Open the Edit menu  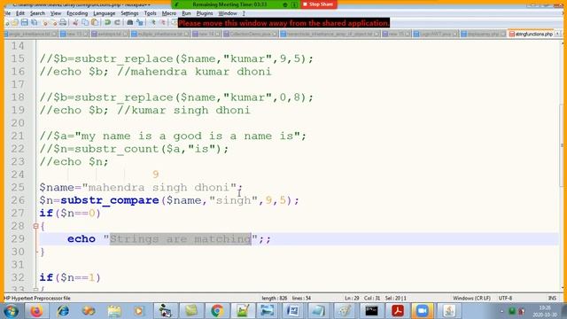tap(20, 13)
